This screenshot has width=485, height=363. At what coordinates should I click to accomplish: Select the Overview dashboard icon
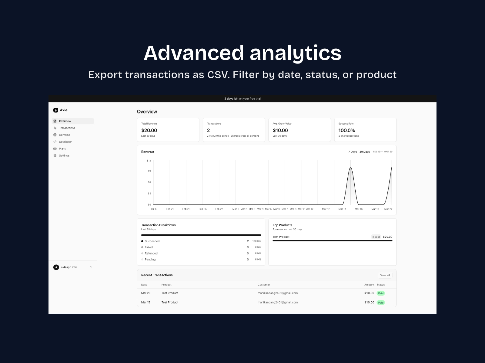click(x=55, y=121)
